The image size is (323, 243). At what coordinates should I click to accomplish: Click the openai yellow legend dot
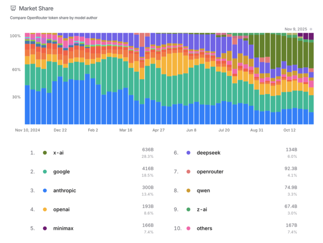[x=45, y=209]
